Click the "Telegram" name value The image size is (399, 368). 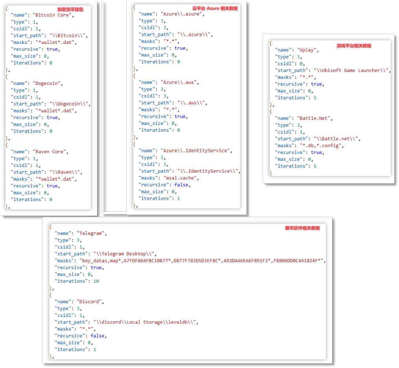(x=91, y=233)
